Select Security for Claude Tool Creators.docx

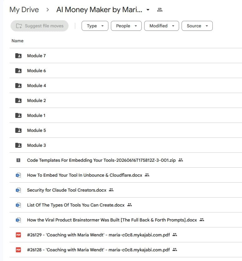tap(67, 190)
